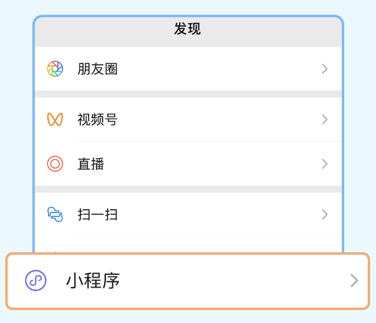Click the orange Channels (视频号) butterfly icon
Screen dimensions: 376x323
(x=55, y=119)
